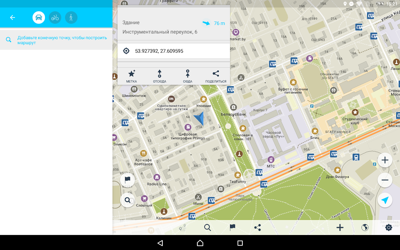Viewport: 400px width, 250px height.
Task: Tap the Однокомнатная квартира на сутки bed marker
Action: click(171, 99)
